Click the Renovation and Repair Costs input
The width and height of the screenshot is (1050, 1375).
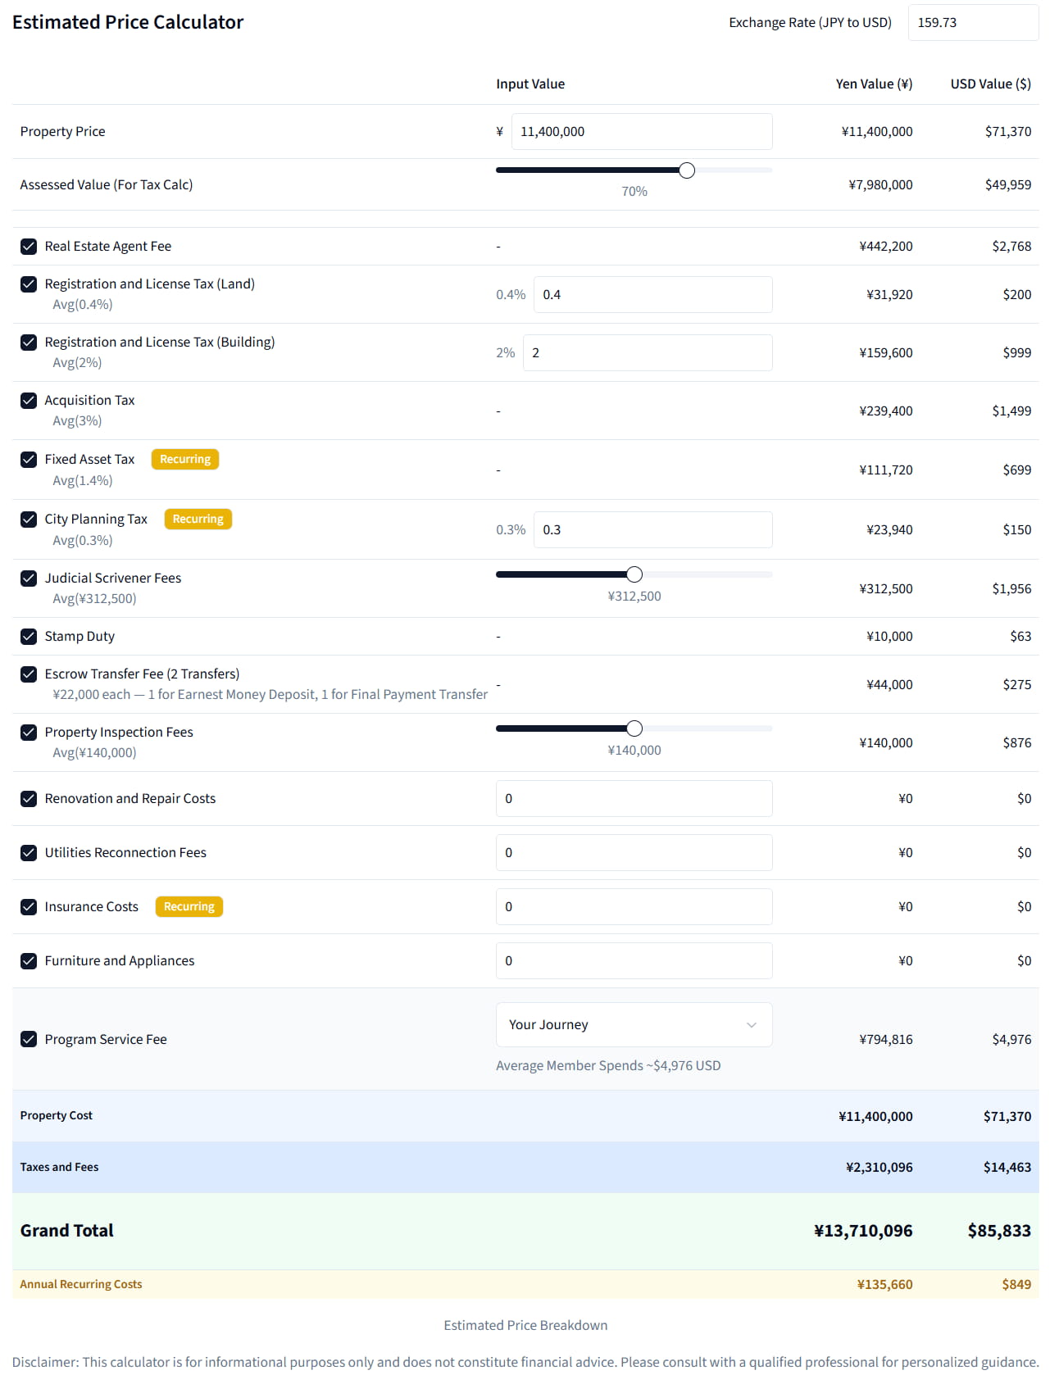click(634, 799)
